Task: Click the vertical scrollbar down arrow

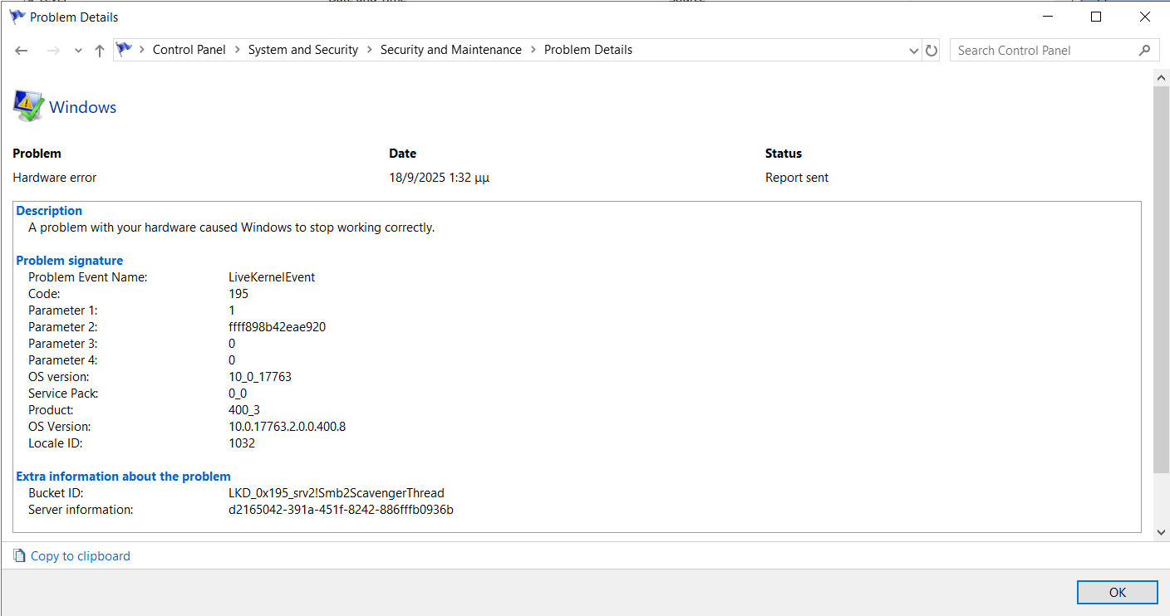Action: pyautogui.click(x=1162, y=532)
